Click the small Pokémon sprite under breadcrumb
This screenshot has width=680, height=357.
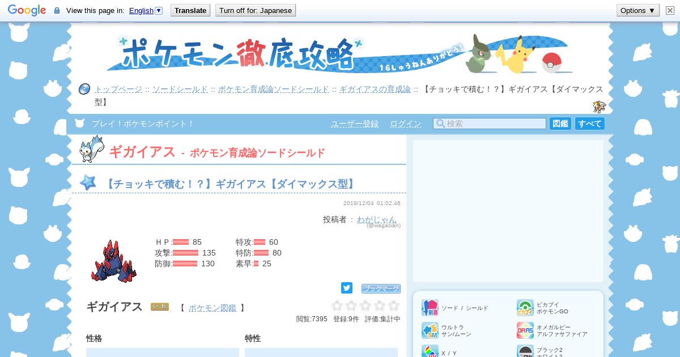coord(599,107)
